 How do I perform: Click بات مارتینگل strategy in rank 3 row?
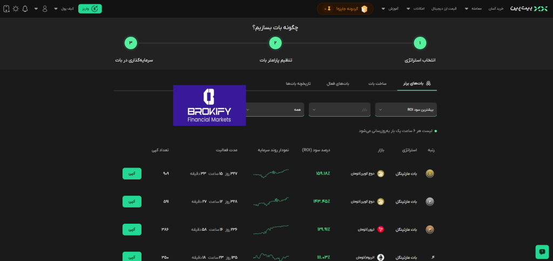(x=407, y=230)
